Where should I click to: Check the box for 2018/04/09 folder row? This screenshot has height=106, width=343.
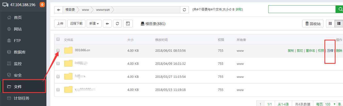(x=58, y=63)
